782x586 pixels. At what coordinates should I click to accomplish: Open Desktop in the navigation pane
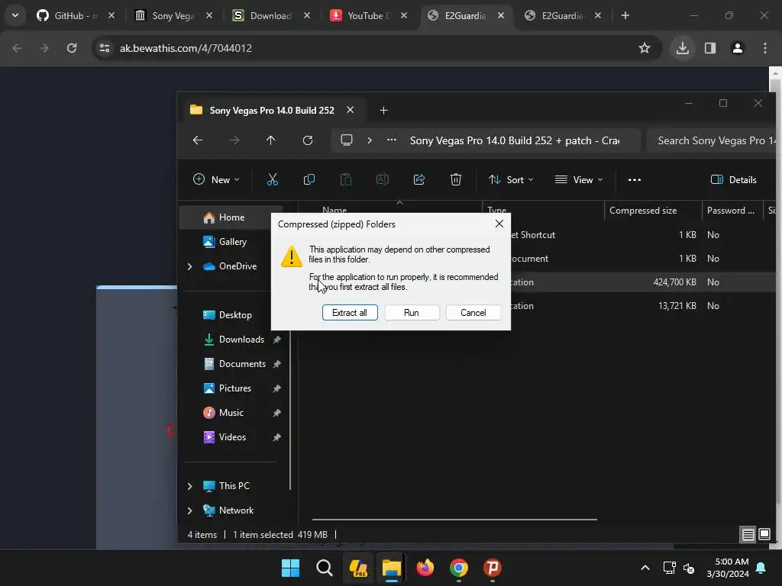[235, 315]
